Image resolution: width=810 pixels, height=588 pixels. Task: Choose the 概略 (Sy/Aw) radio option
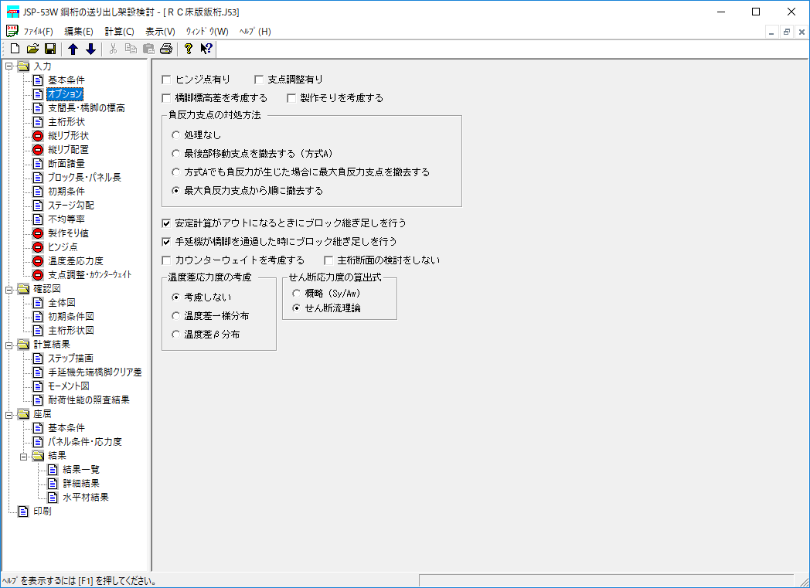[297, 294]
